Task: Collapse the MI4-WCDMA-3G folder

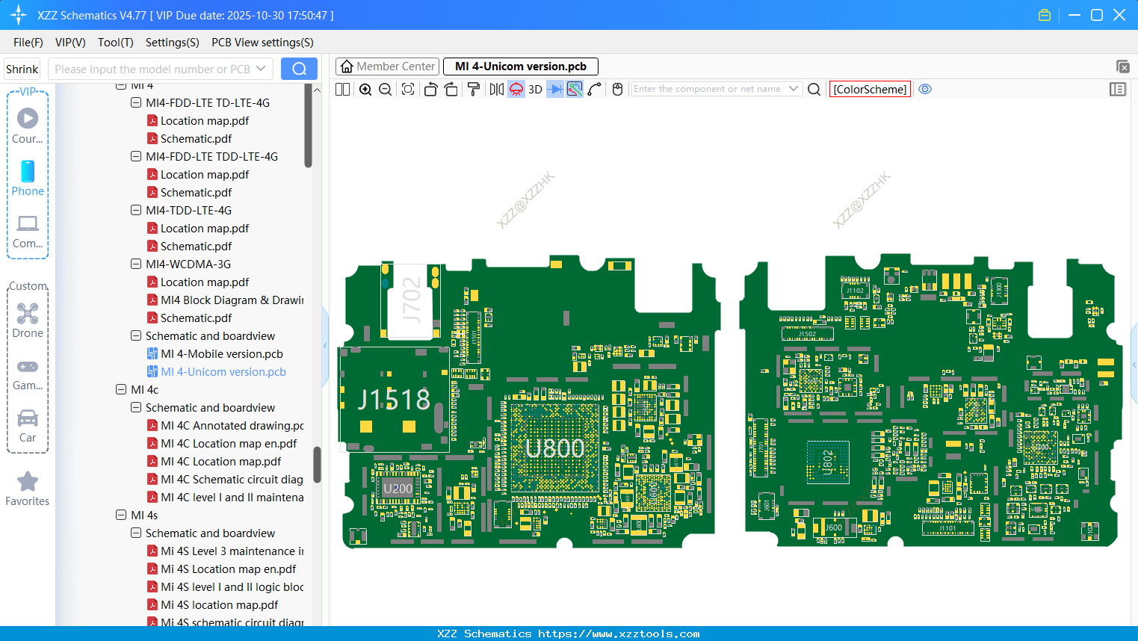Action: [x=136, y=264]
